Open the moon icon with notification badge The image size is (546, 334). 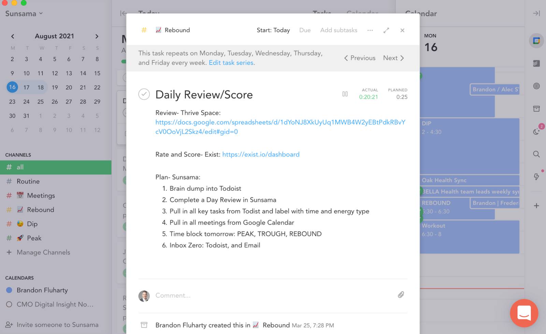coord(536,132)
